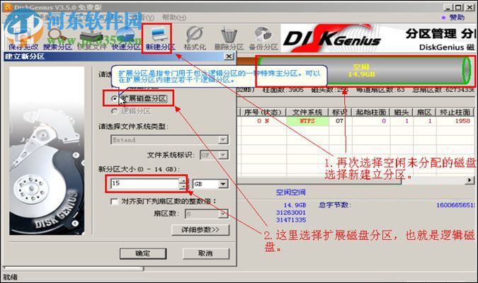Viewport: 478px width, 283px height.
Task: Click the NTFS cell in the partition table
Action: click(307, 121)
